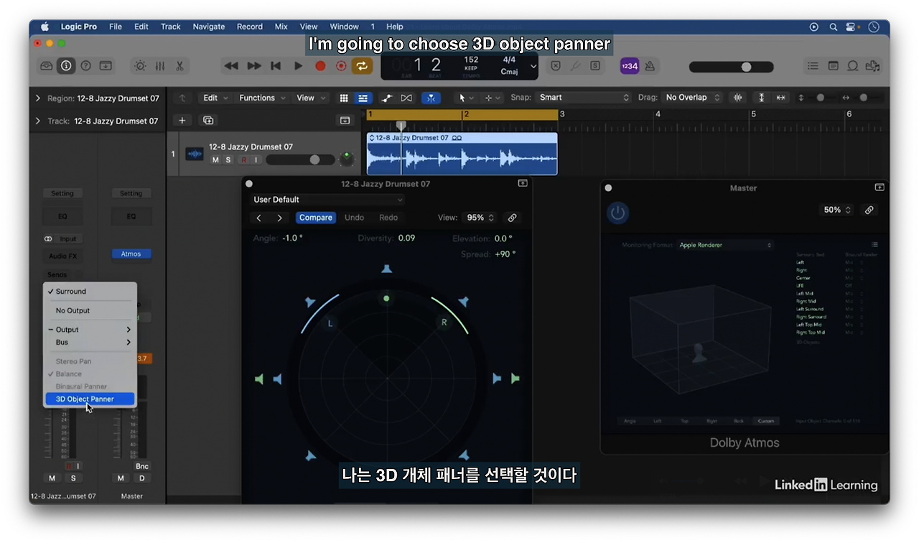This screenshot has width=919, height=543.
Task: Toggle Count-in 1234 button
Action: pos(630,66)
